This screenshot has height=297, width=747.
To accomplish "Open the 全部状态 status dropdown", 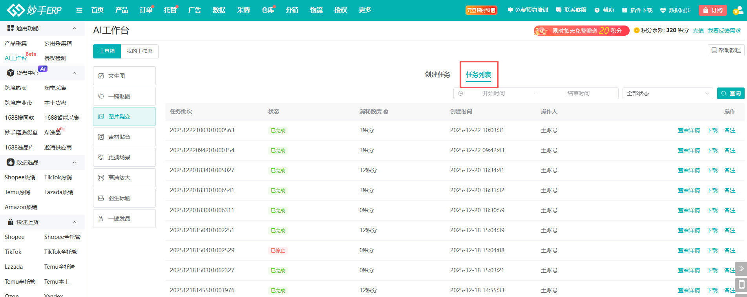I will point(667,93).
